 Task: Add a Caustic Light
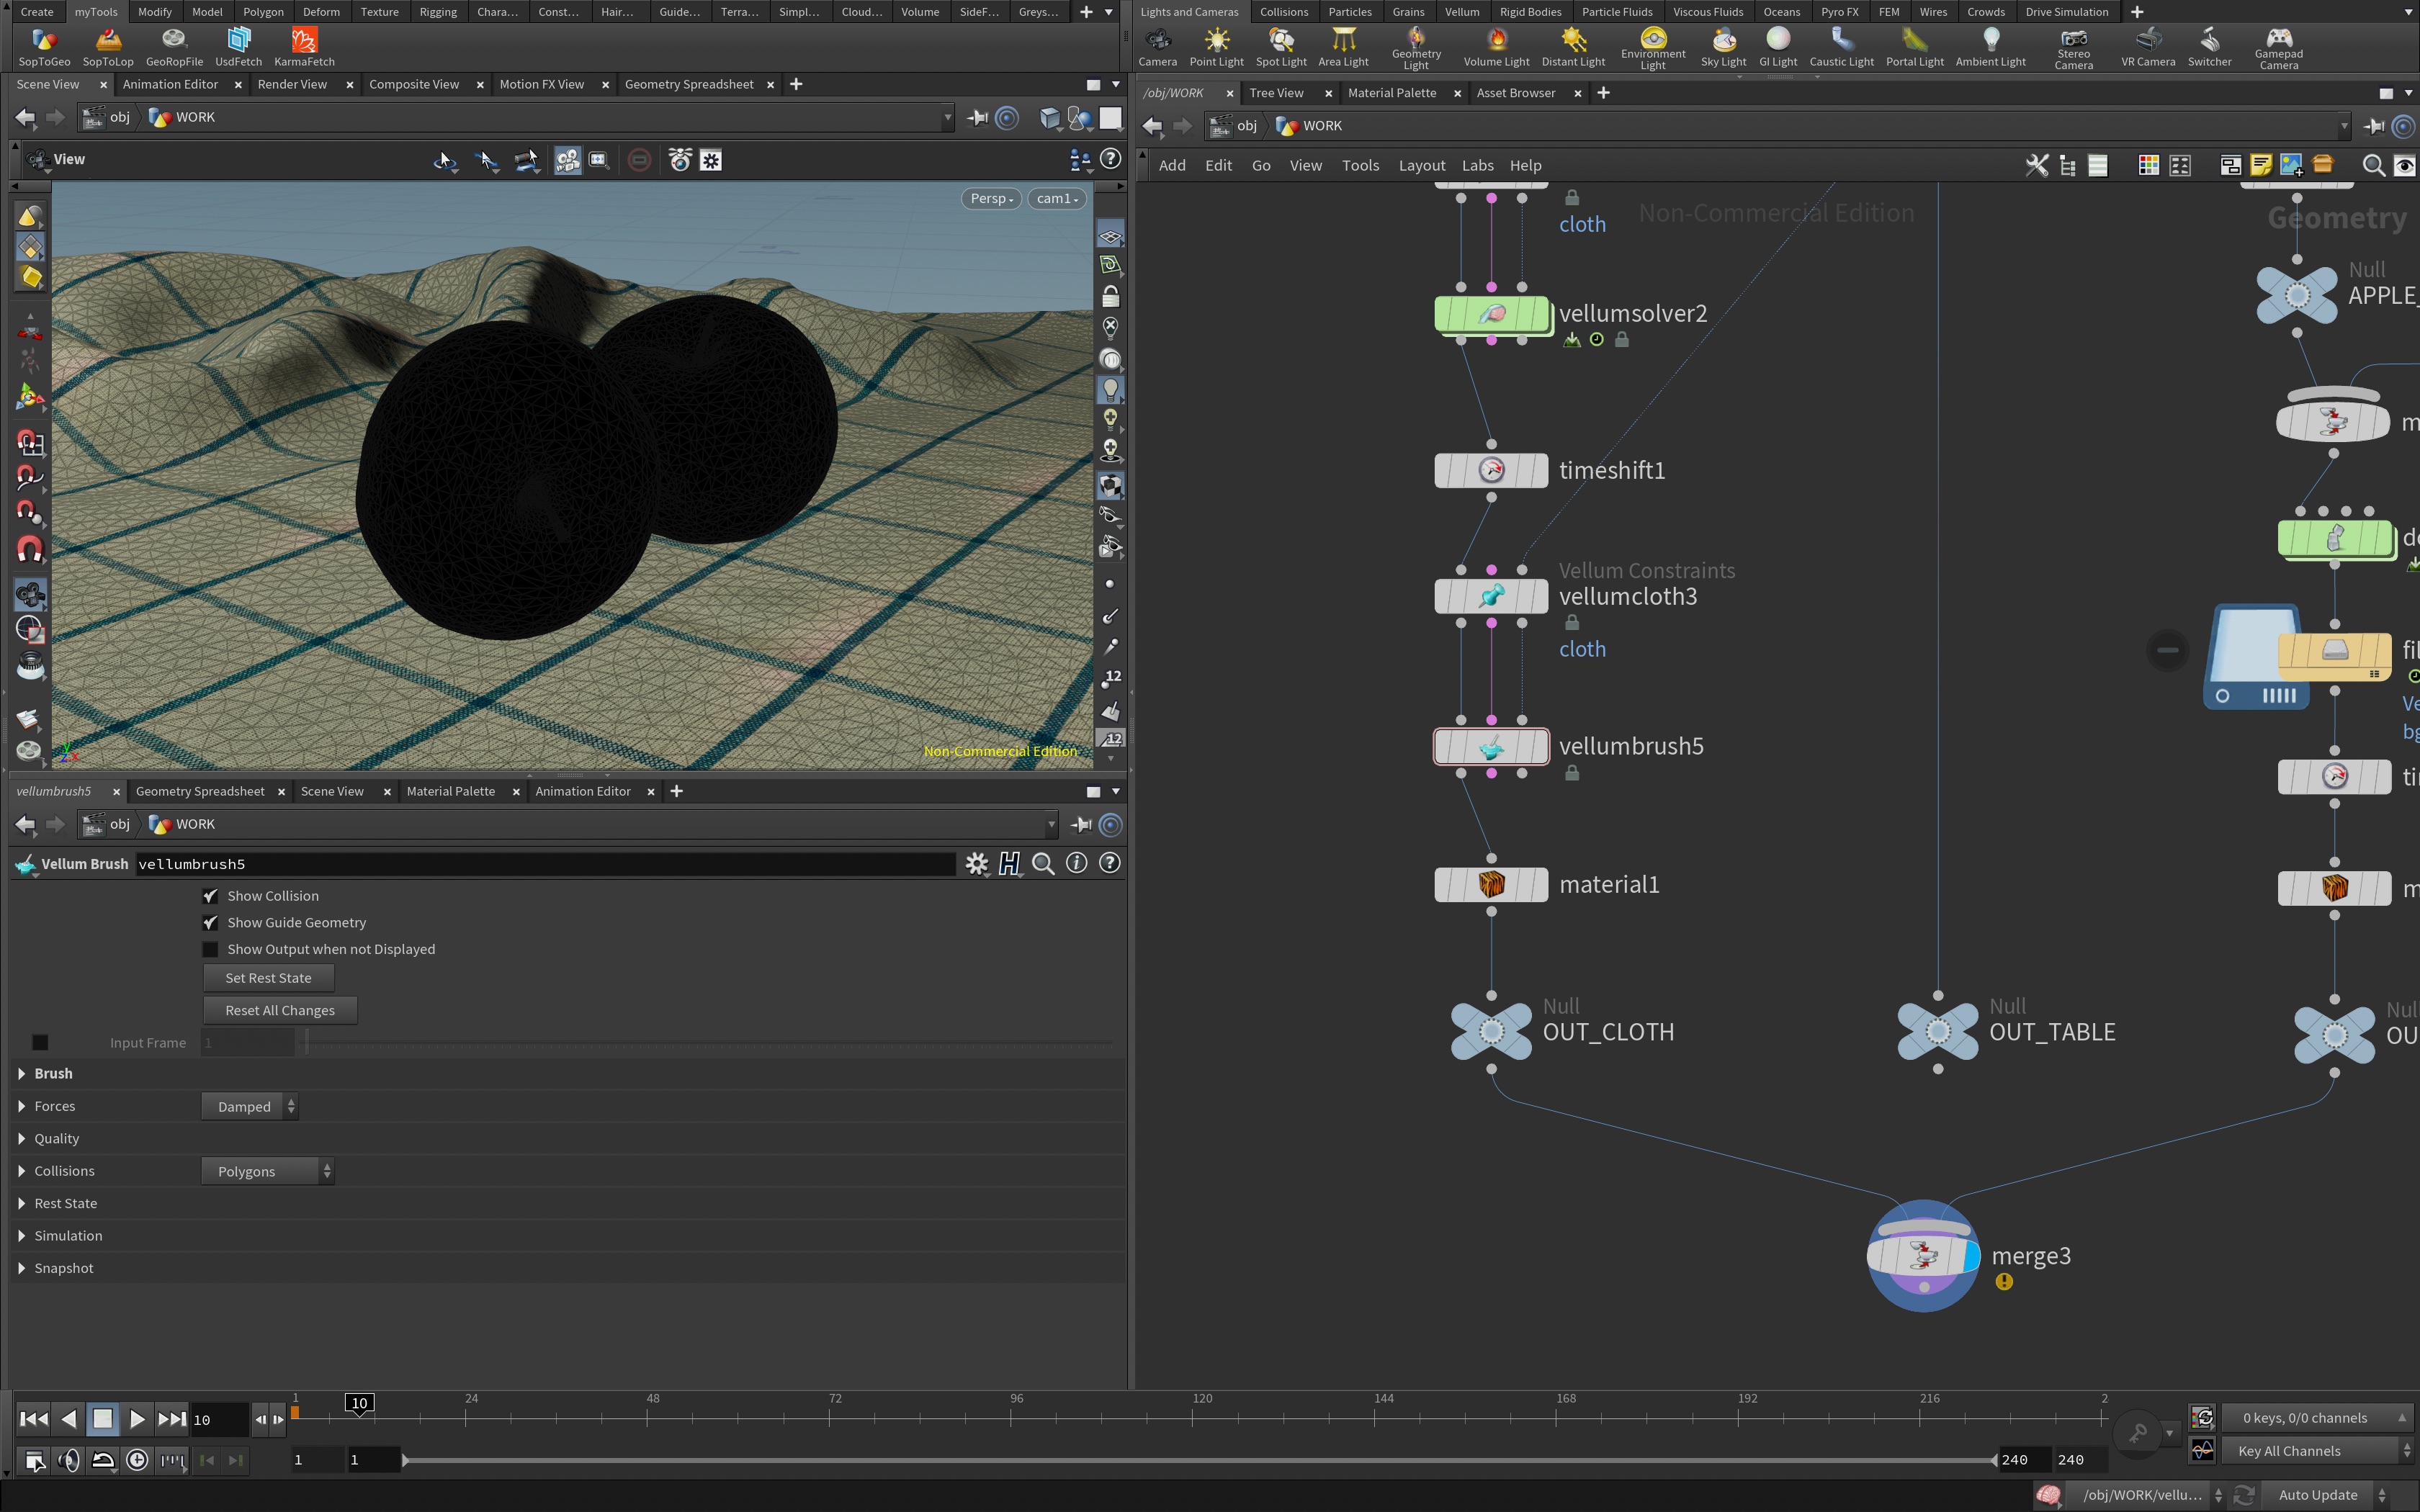click(1841, 47)
